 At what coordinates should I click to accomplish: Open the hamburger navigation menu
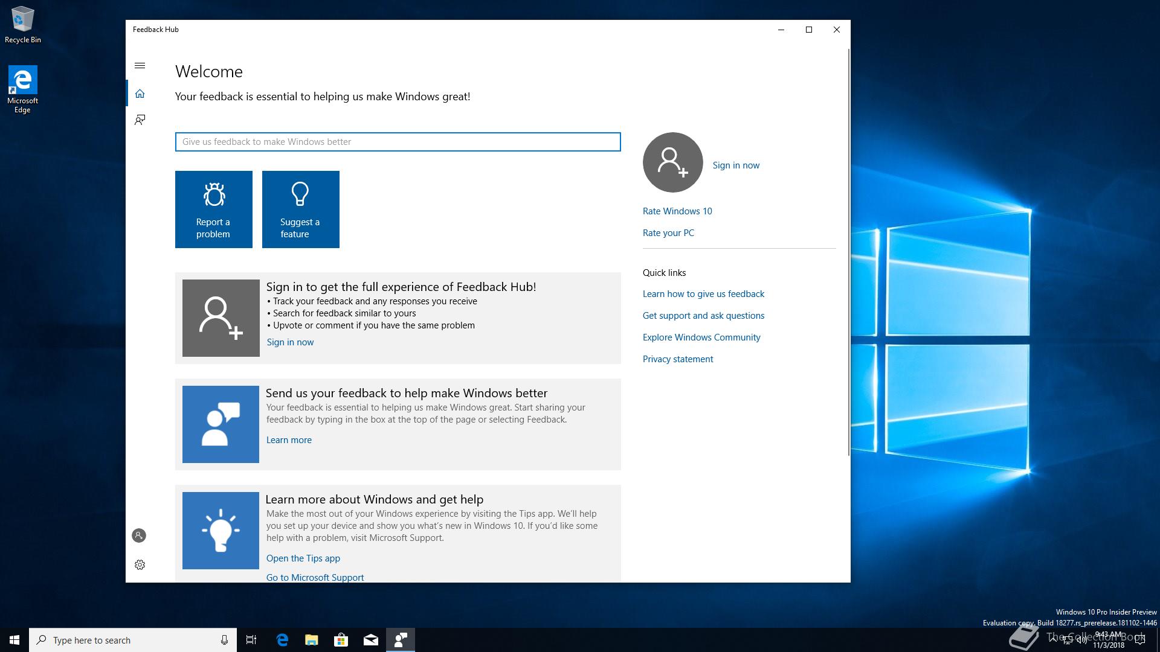(x=140, y=66)
